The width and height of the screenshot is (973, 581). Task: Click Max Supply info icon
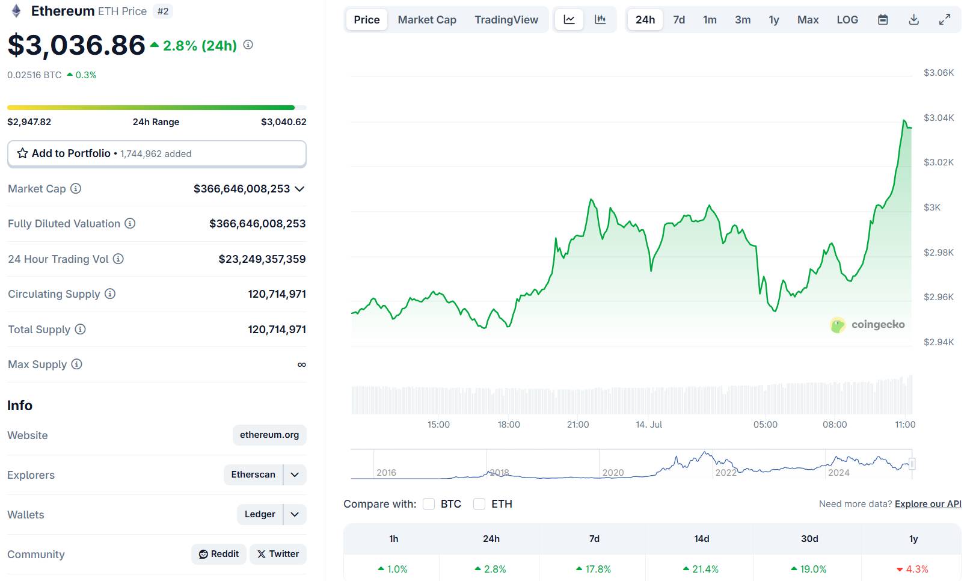click(76, 364)
